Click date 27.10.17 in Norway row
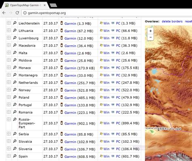The height and width of the screenshot is (161, 192). point(51,90)
